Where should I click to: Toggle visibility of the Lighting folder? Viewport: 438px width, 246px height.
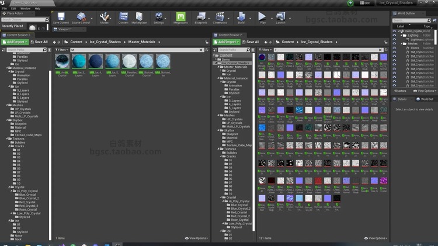[394, 35]
